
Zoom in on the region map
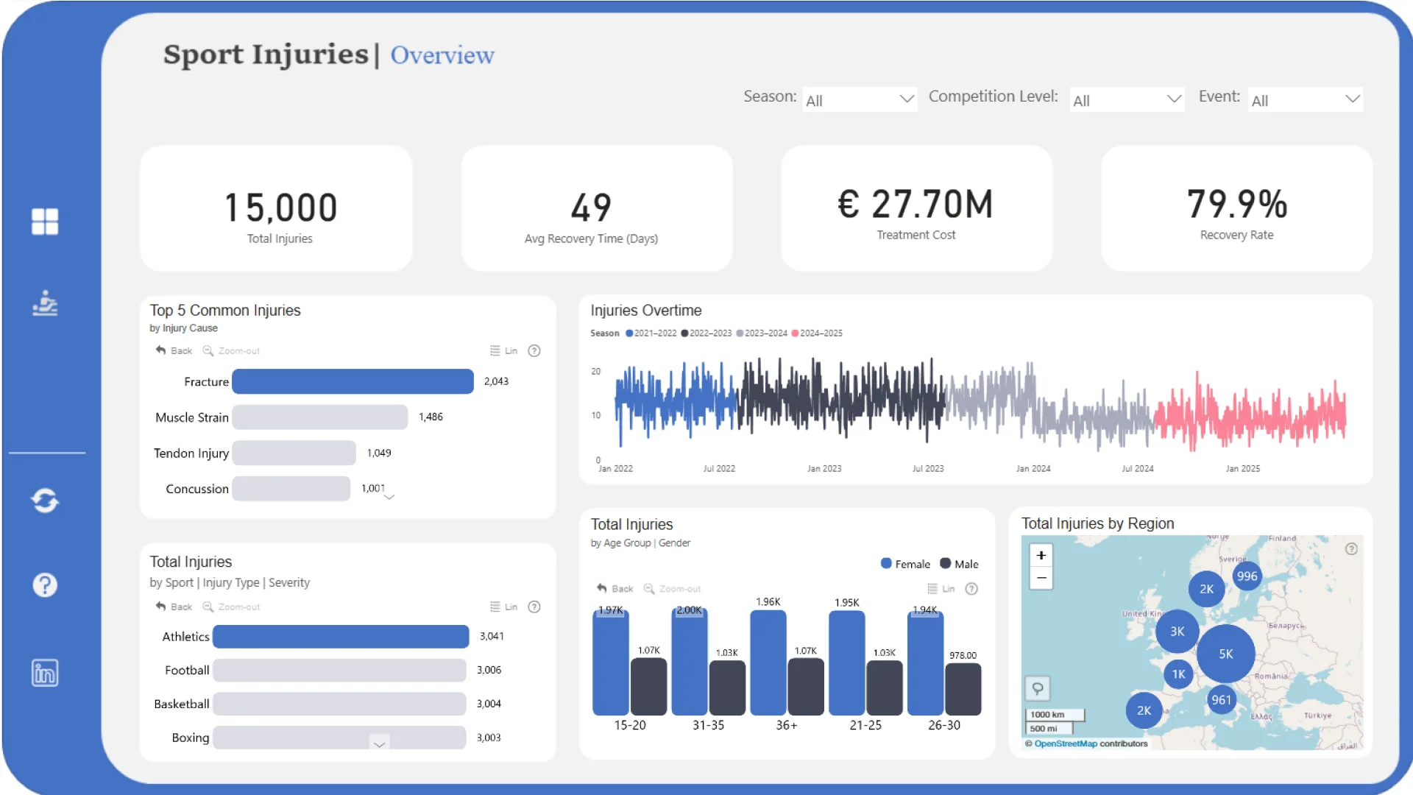point(1041,555)
